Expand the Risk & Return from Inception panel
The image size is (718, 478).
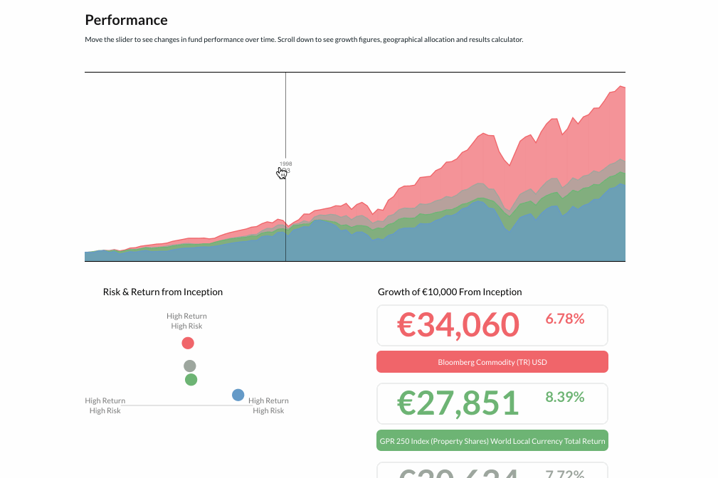[x=162, y=292]
